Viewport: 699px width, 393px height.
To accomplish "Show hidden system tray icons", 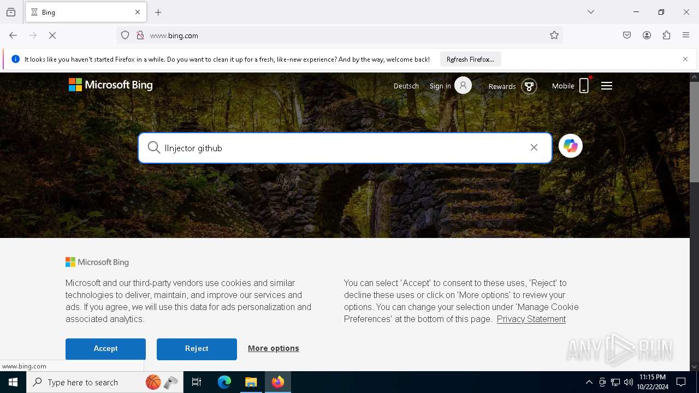I will tap(589, 382).
